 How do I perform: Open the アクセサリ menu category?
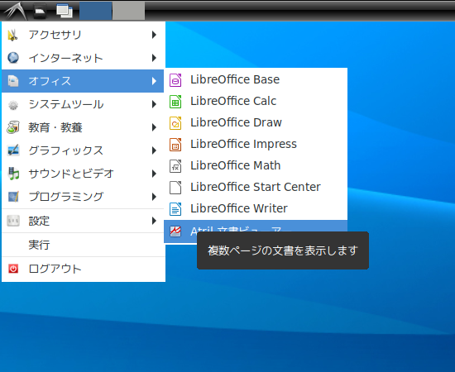click(83, 35)
